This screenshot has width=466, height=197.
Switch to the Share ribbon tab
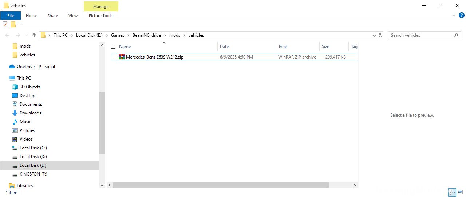coord(52,16)
